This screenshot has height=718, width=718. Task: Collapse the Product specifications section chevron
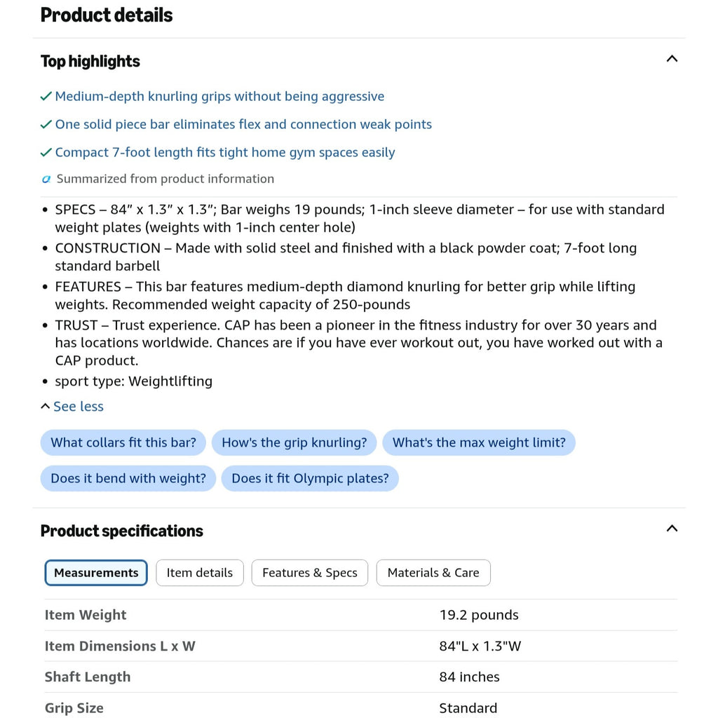(x=671, y=529)
